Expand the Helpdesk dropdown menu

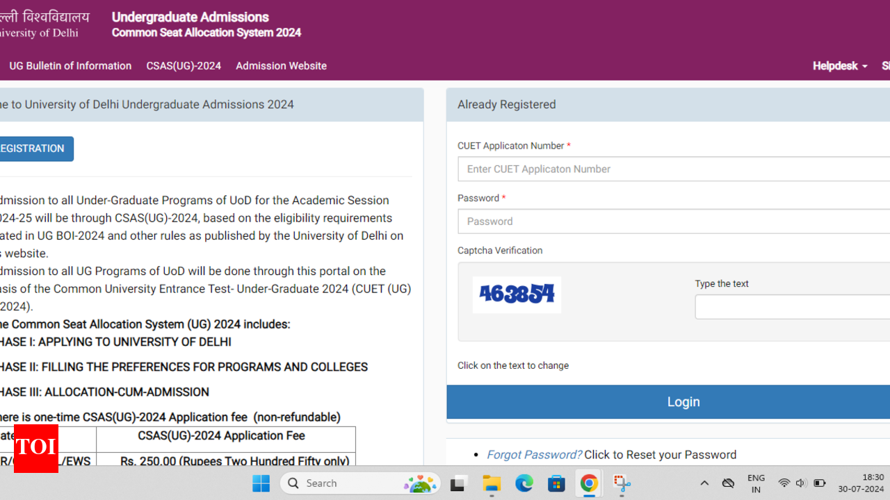coord(840,66)
